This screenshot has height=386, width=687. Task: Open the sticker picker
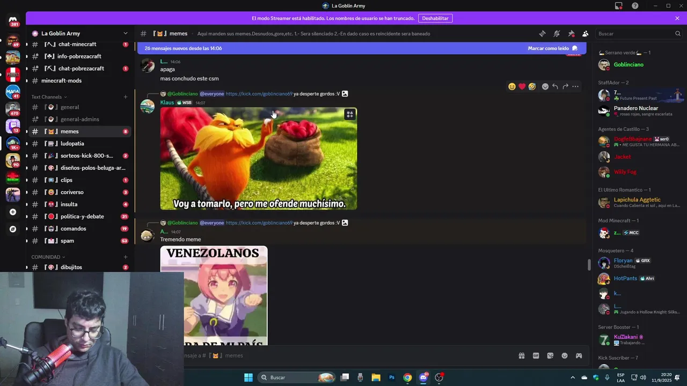pos(550,355)
